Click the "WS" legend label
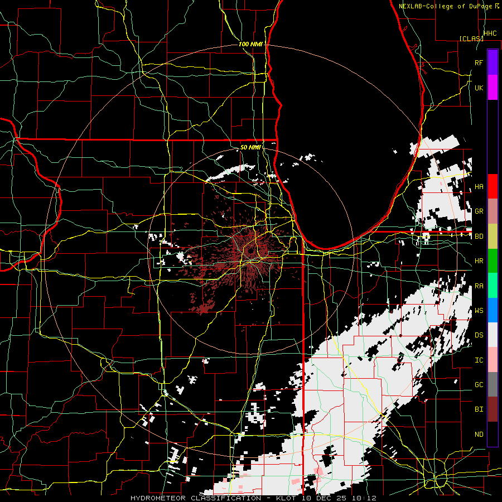Viewport: 502px width, 502px height. (x=479, y=310)
